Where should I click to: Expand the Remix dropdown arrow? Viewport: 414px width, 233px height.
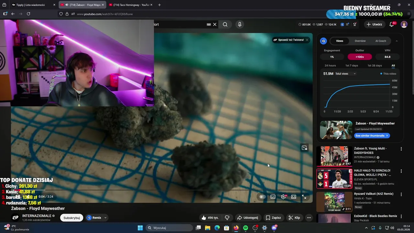105,218
